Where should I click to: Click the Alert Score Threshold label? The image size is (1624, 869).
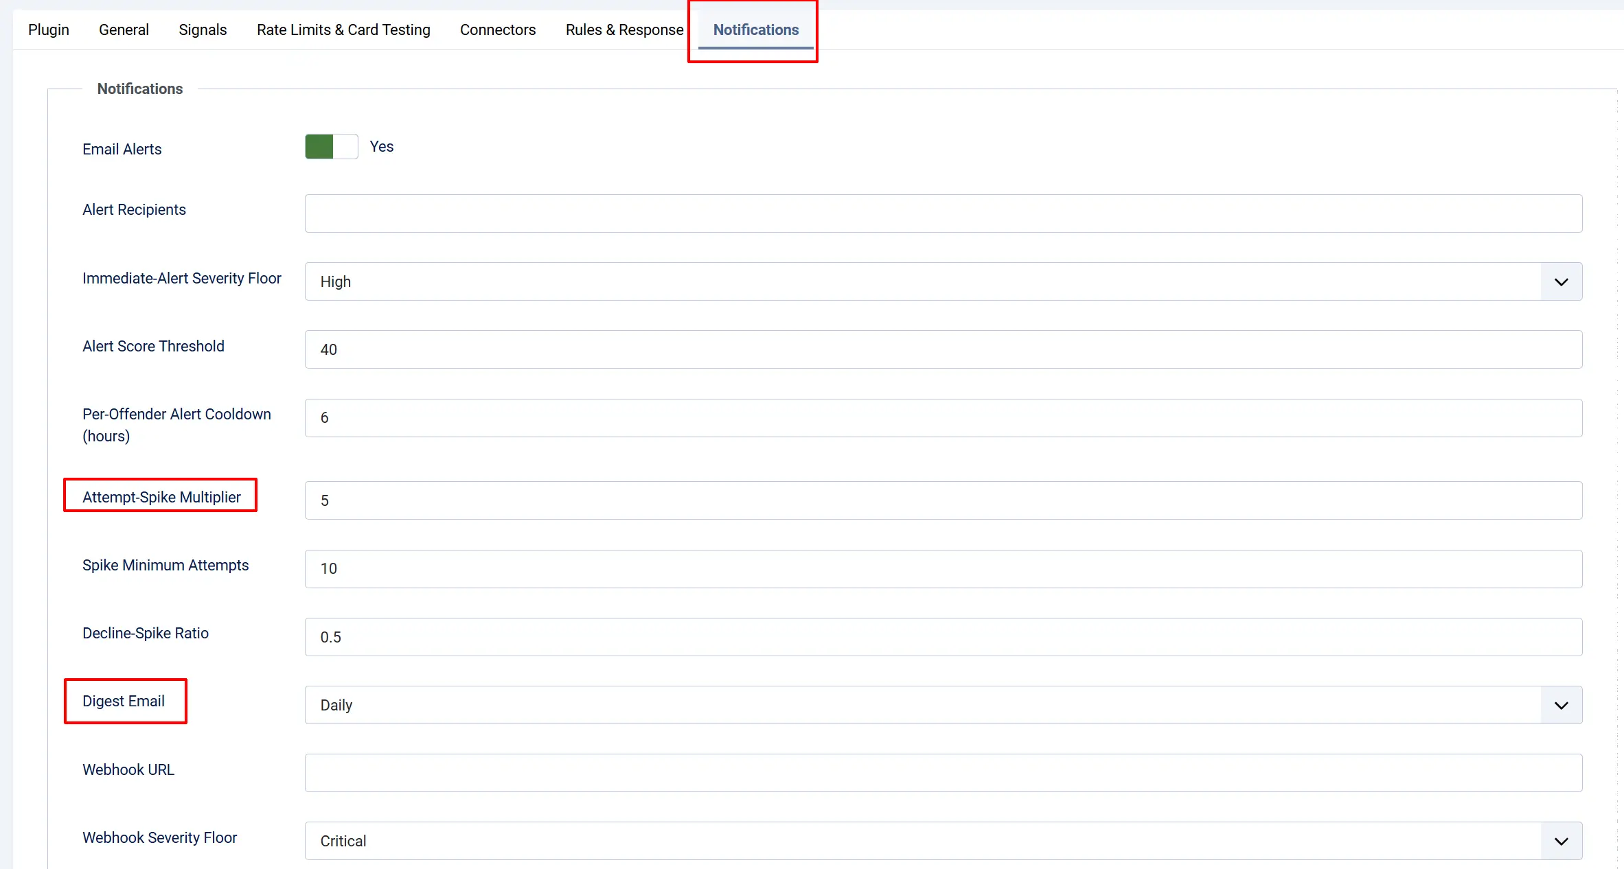153,346
